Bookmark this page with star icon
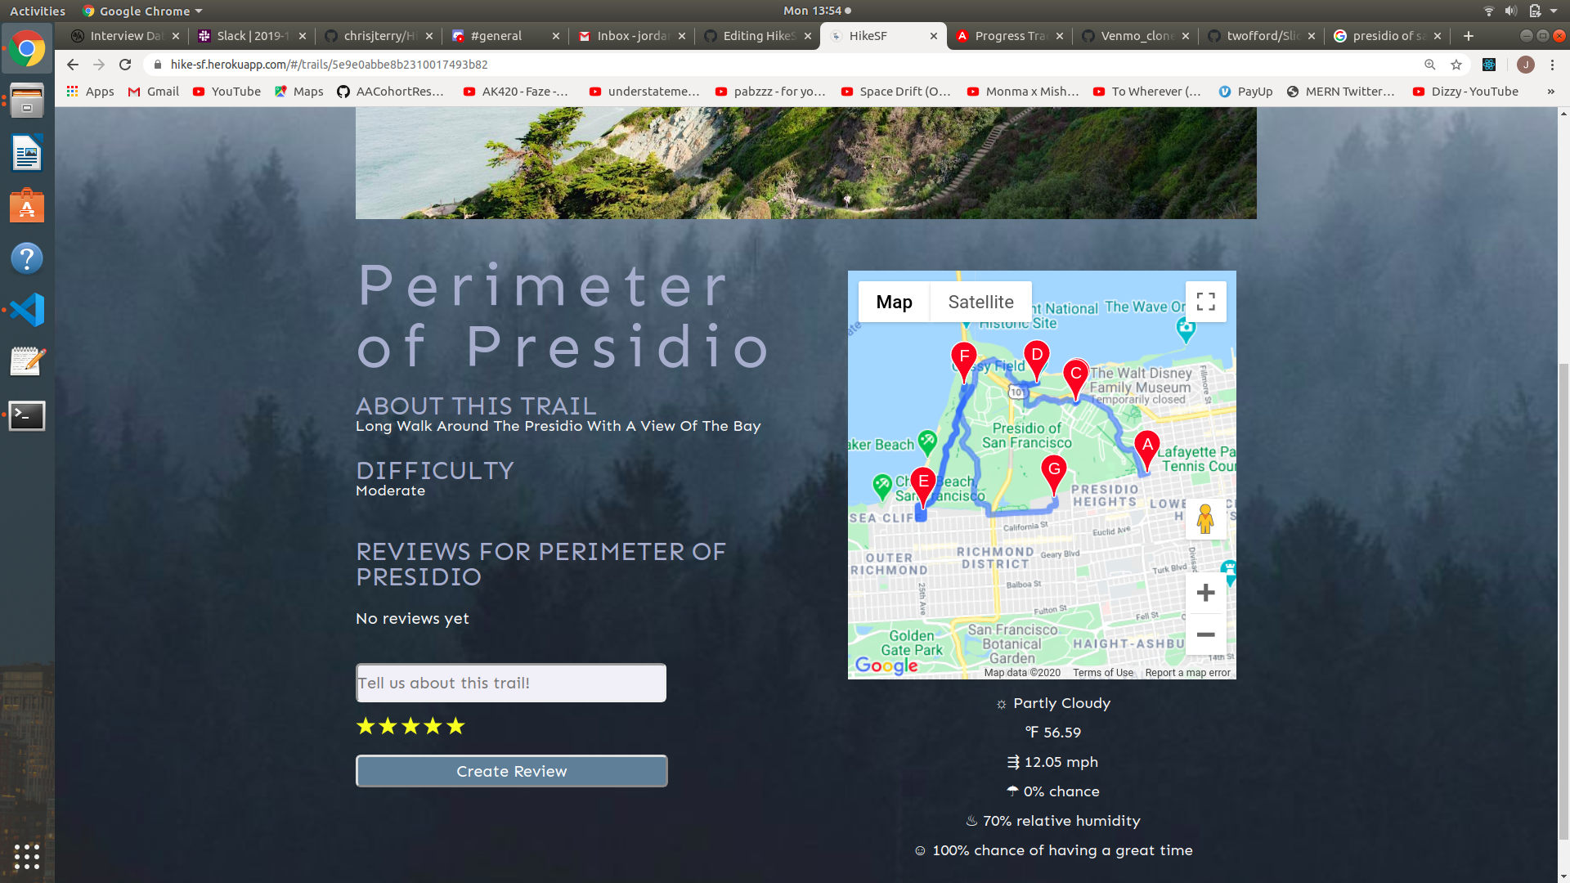The width and height of the screenshot is (1570, 883). (x=1456, y=65)
